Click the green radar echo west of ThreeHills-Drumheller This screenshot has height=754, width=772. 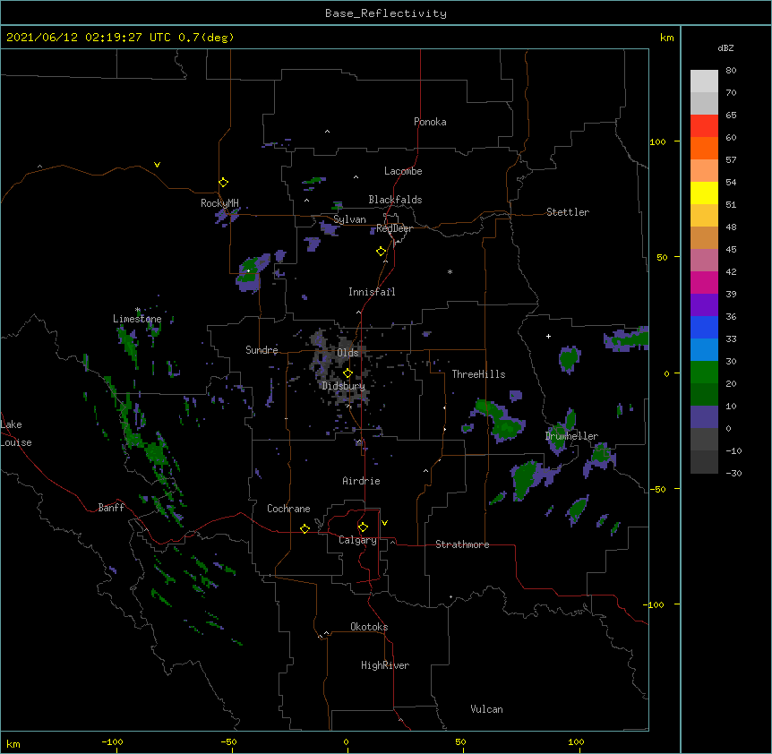498,420
